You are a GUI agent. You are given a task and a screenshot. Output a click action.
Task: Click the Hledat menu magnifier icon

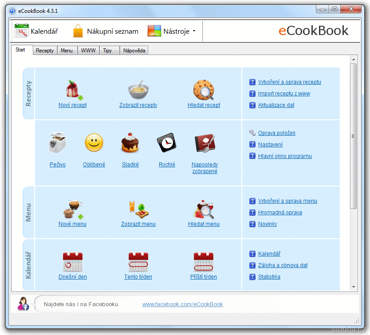(x=204, y=209)
